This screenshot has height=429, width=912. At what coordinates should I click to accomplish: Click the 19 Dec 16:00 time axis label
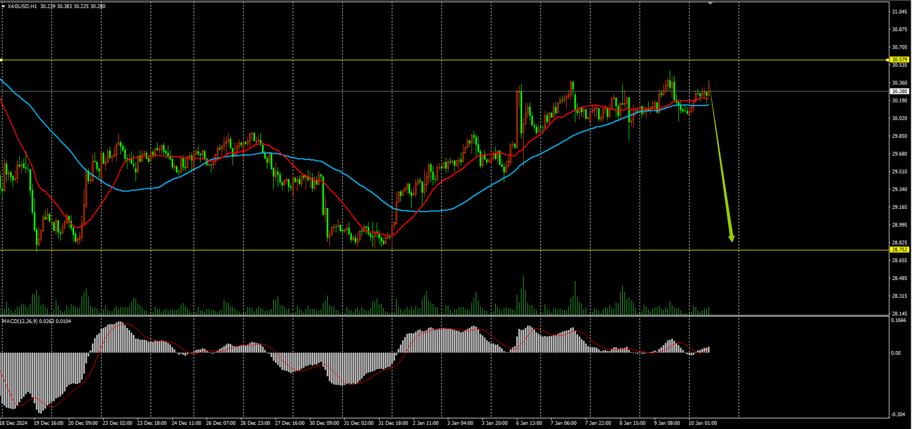pyautogui.click(x=49, y=423)
